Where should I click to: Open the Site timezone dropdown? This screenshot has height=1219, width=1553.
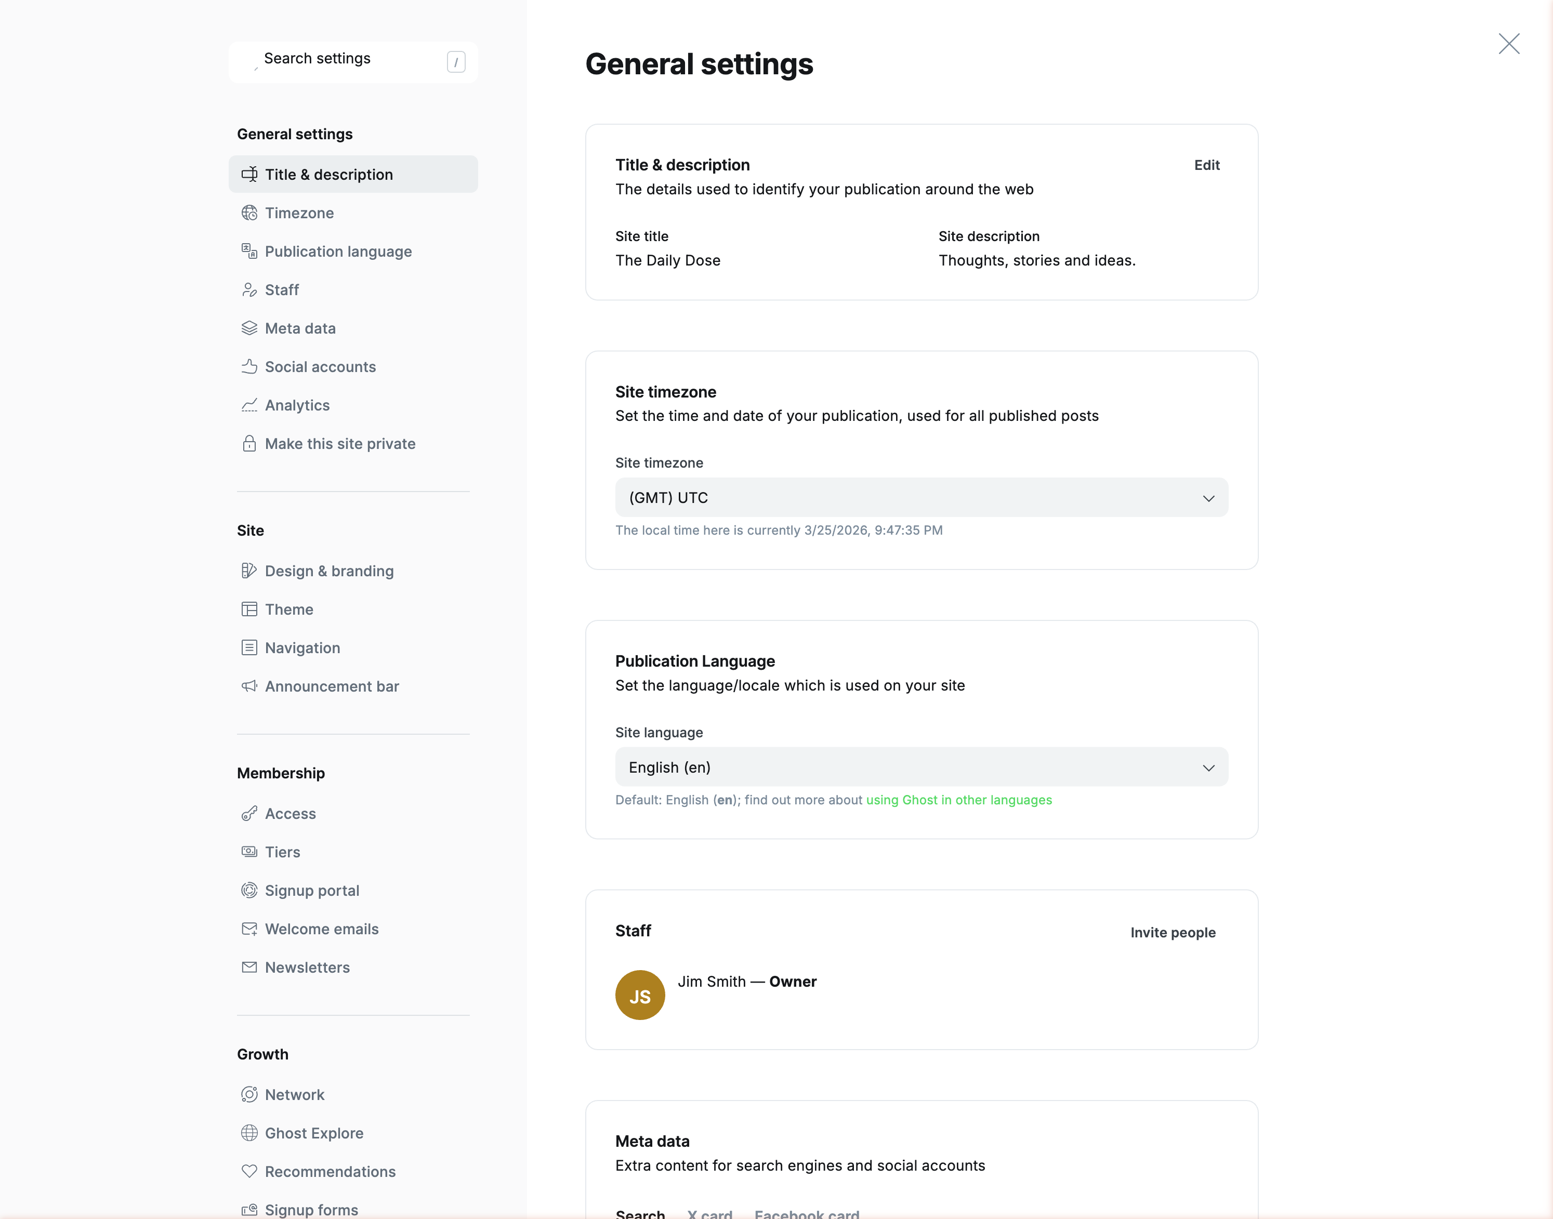pos(920,497)
